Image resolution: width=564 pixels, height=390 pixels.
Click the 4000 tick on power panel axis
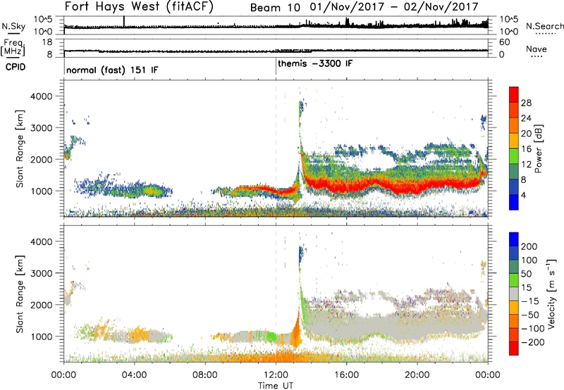click(x=41, y=96)
